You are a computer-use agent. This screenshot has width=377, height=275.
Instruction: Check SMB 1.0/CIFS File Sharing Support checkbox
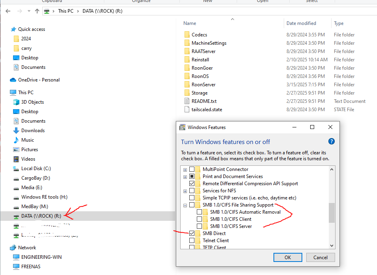pos(192,205)
